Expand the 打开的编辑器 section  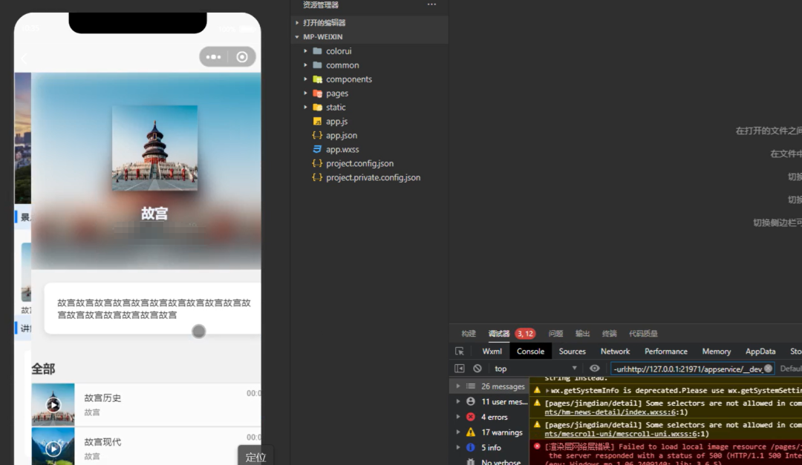click(297, 22)
